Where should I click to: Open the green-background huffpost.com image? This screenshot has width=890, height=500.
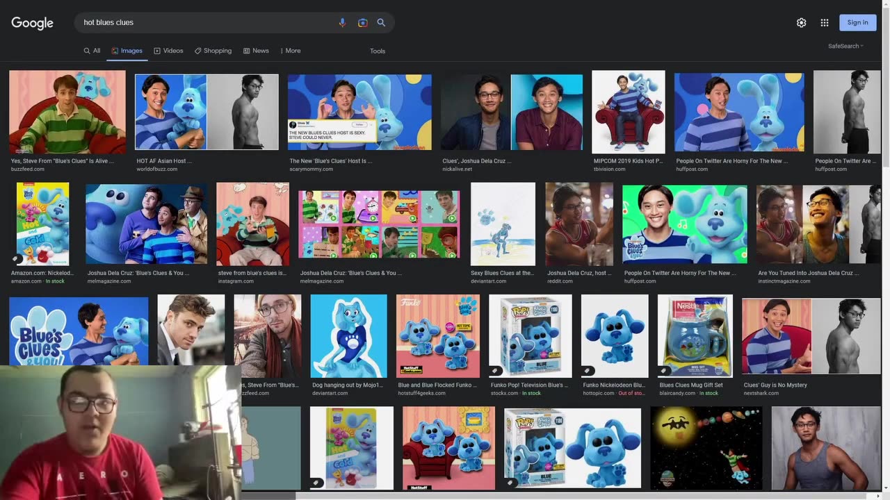tap(685, 224)
